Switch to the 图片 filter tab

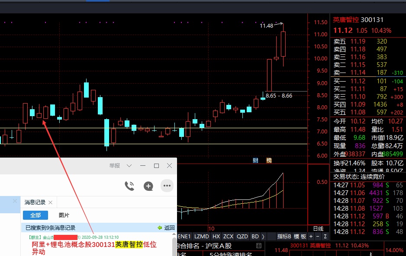coord(64,215)
